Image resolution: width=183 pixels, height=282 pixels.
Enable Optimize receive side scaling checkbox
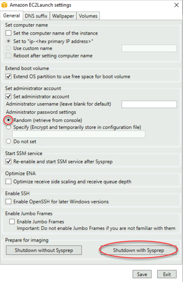pyautogui.click(x=8, y=182)
